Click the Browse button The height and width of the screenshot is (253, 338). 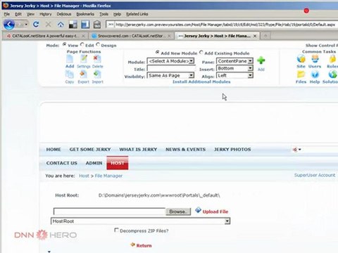(178, 212)
